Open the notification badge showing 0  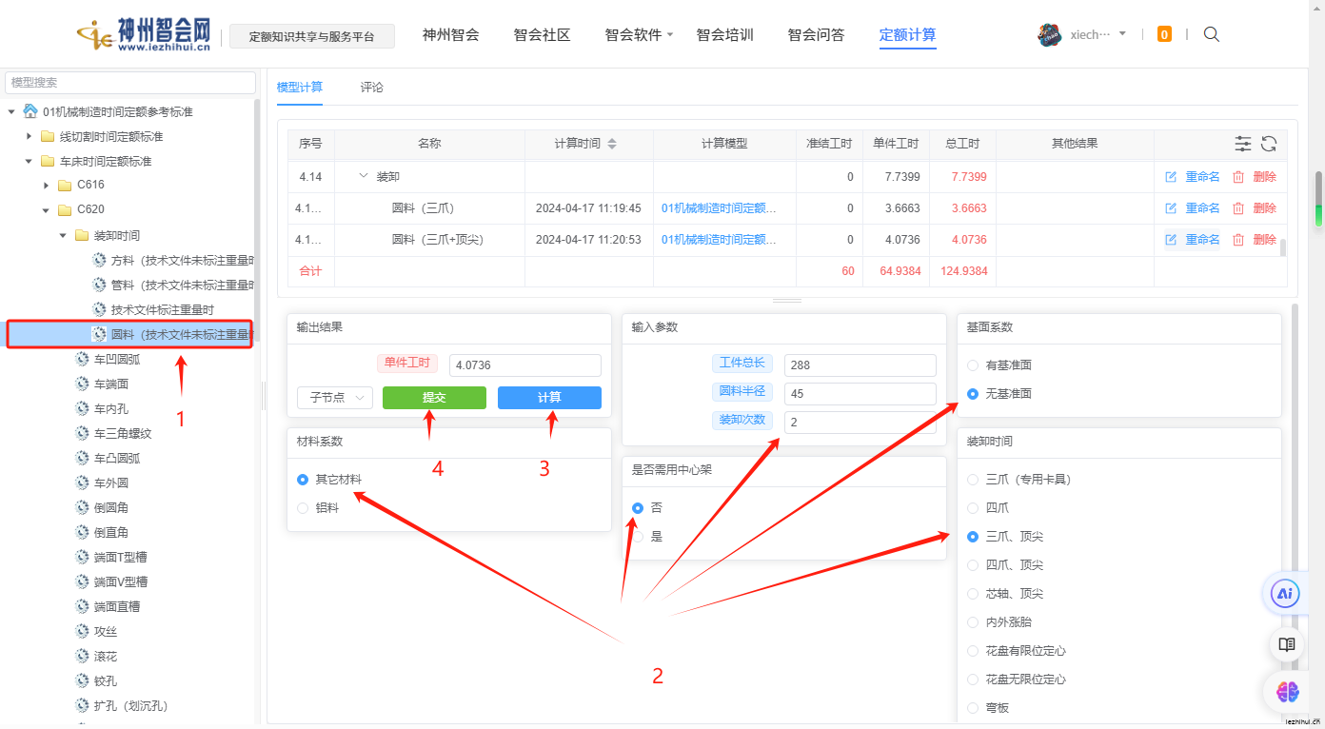(1164, 34)
